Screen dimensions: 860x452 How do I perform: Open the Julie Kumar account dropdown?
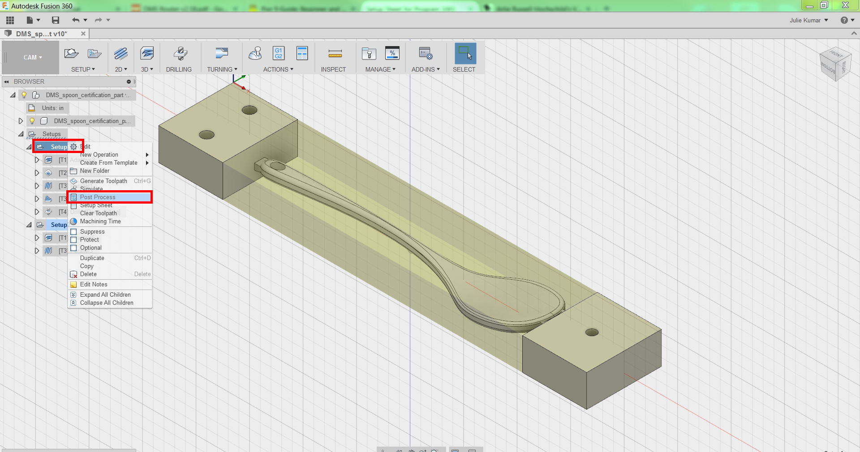tap(809, 20)
